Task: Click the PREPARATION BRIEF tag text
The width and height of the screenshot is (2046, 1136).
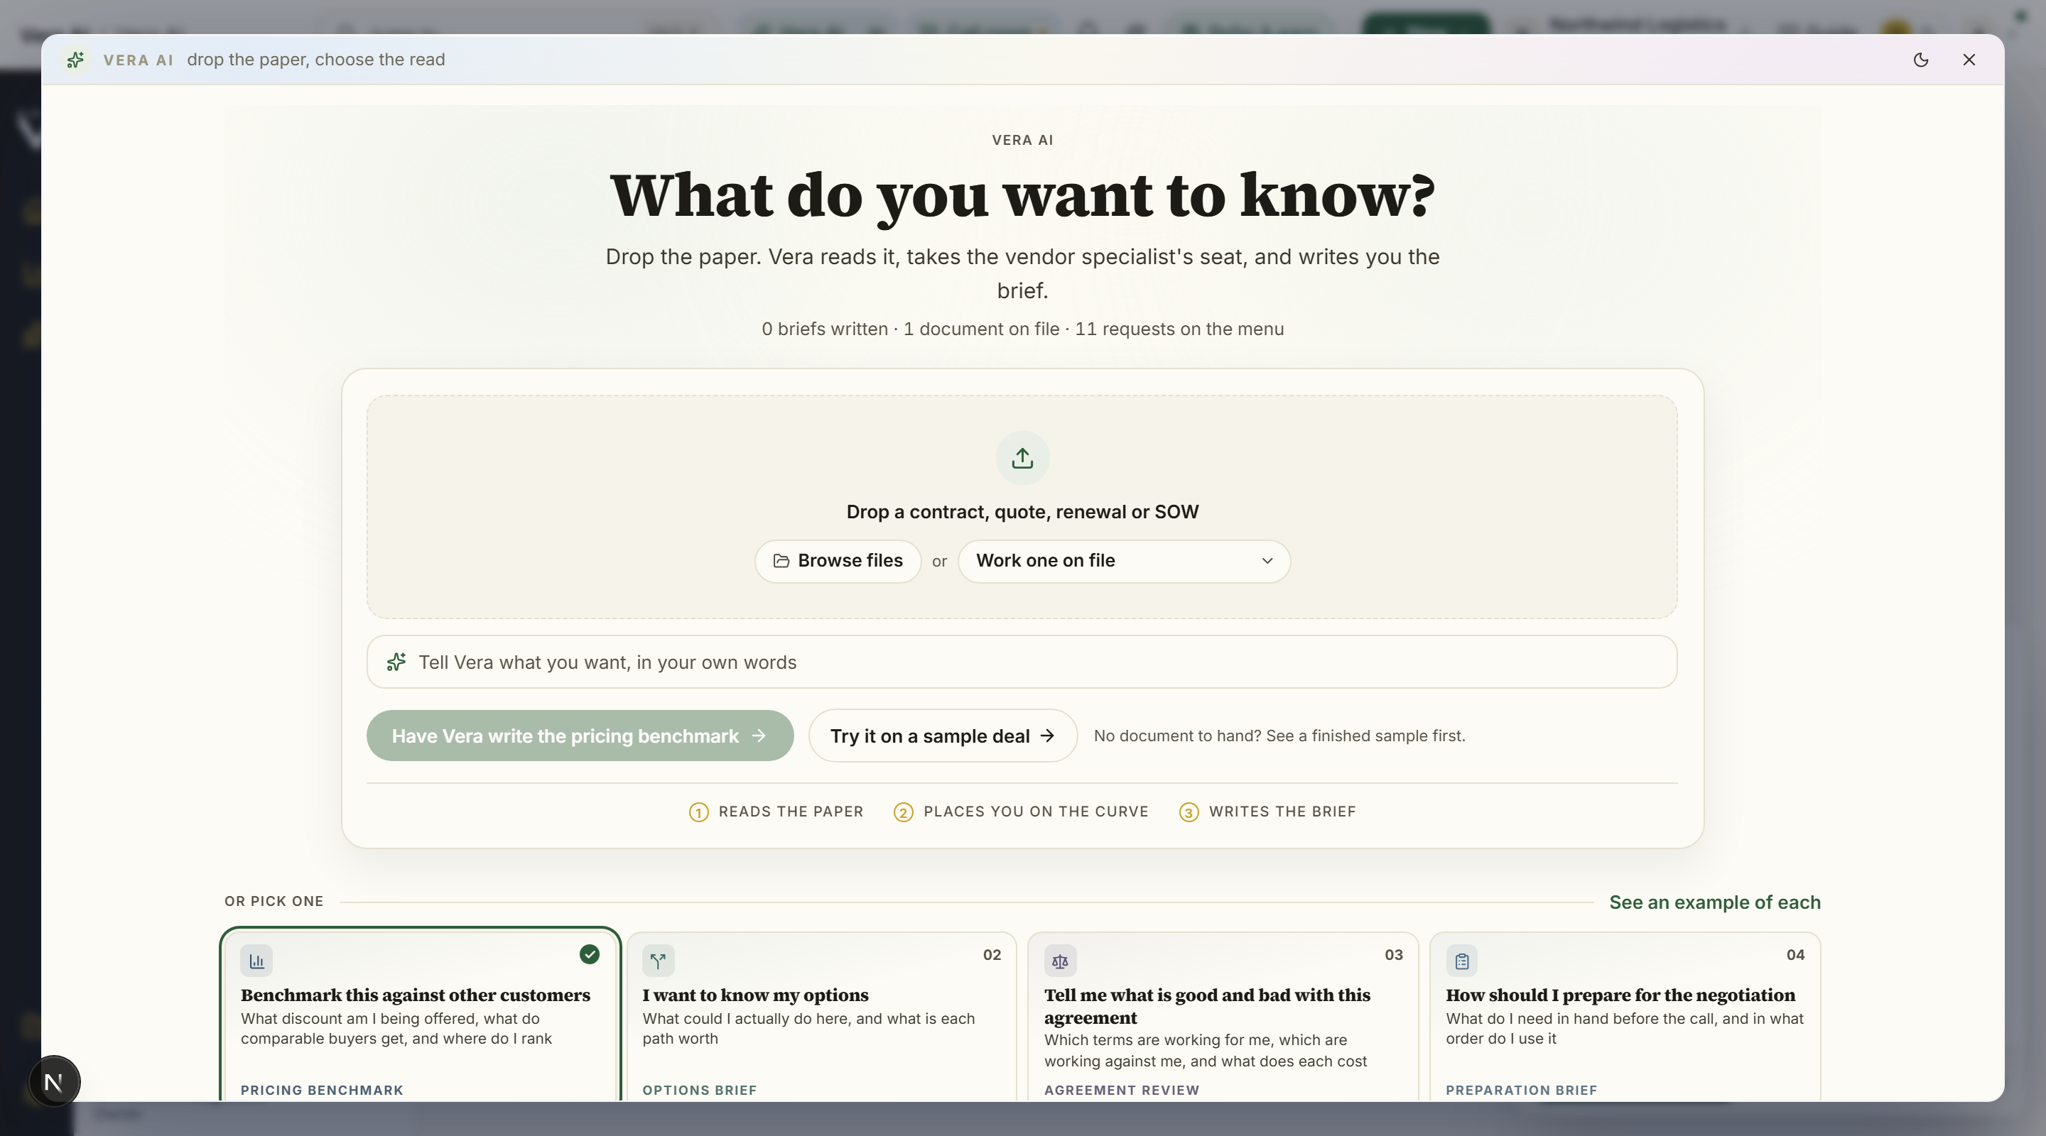Action: tap(1521, 1091)
